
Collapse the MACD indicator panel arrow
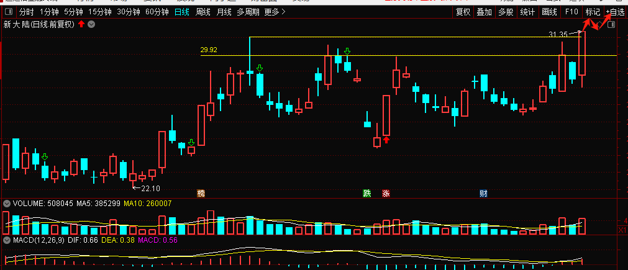[6, 240]
